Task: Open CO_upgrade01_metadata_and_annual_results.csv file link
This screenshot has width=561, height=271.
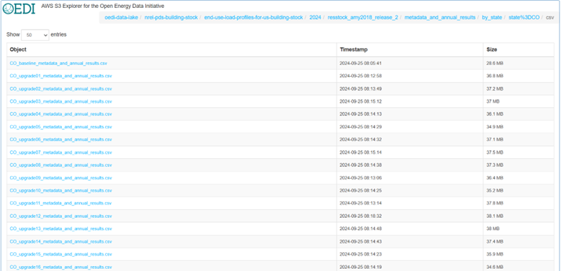Action: click(61, 75)
